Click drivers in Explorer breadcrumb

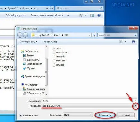[26, 8]
